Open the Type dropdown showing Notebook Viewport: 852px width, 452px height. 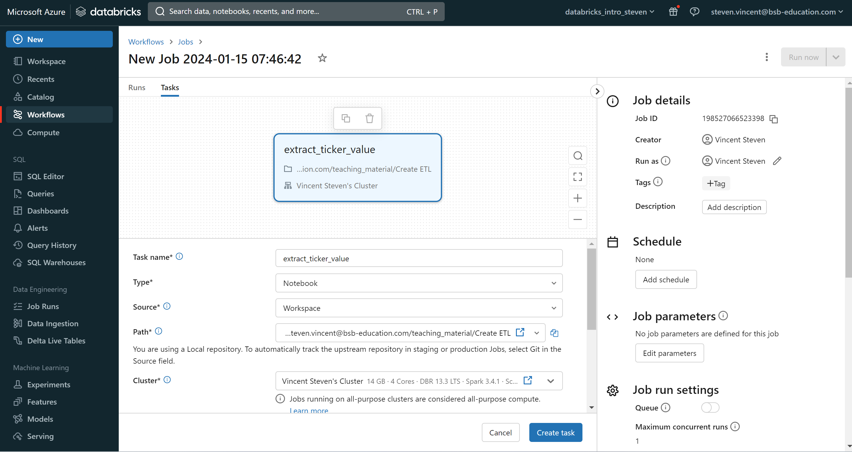pyautogui.click(x=419, y=283)
